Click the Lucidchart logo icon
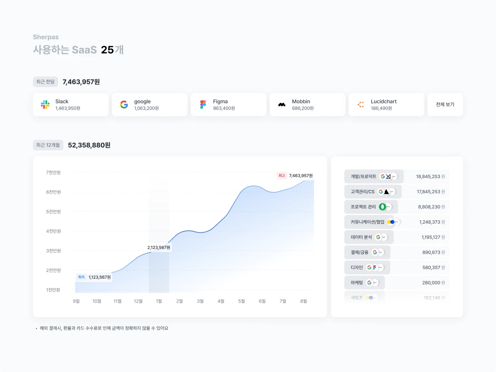 pyautogui.click(x=360, y=105)
